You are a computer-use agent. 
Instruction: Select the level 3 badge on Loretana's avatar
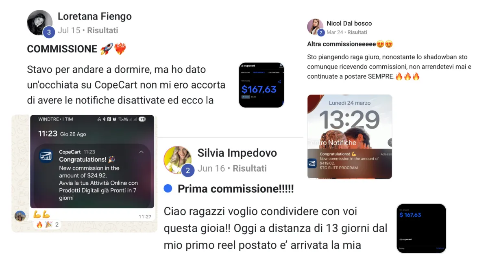click(49, 32)
